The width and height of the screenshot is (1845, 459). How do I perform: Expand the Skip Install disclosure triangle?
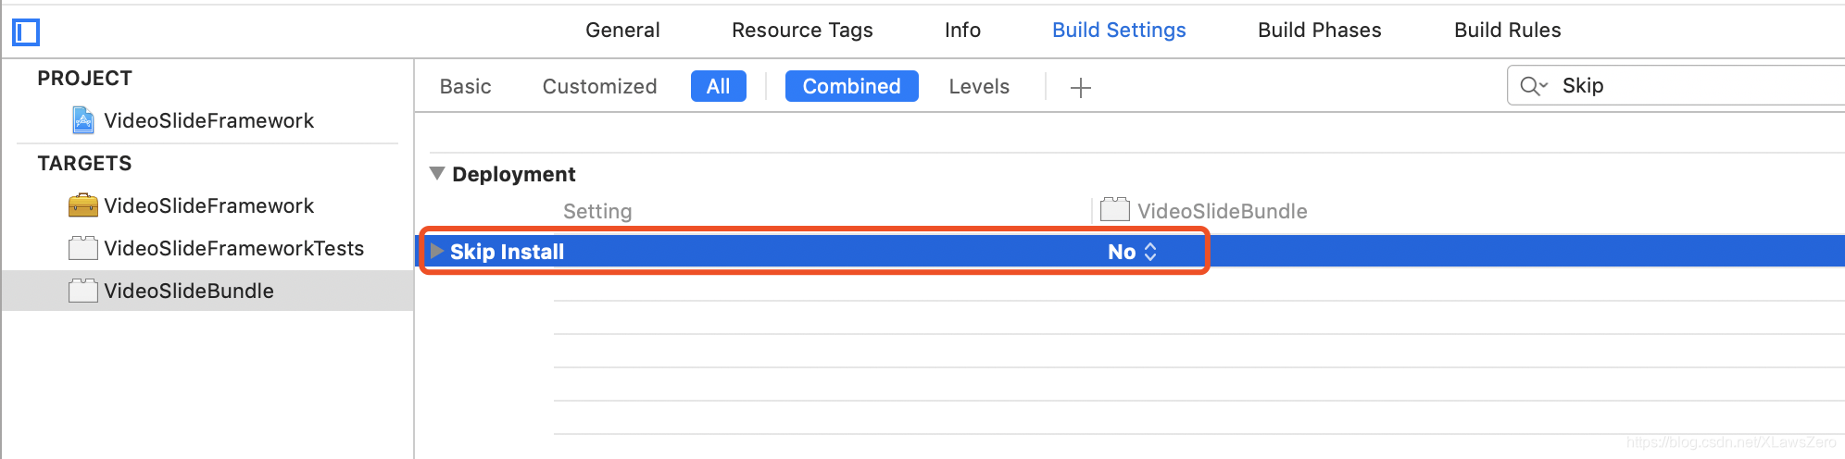click(436, 251)
